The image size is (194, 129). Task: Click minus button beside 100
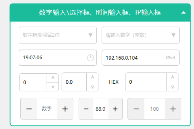point(136,109)
